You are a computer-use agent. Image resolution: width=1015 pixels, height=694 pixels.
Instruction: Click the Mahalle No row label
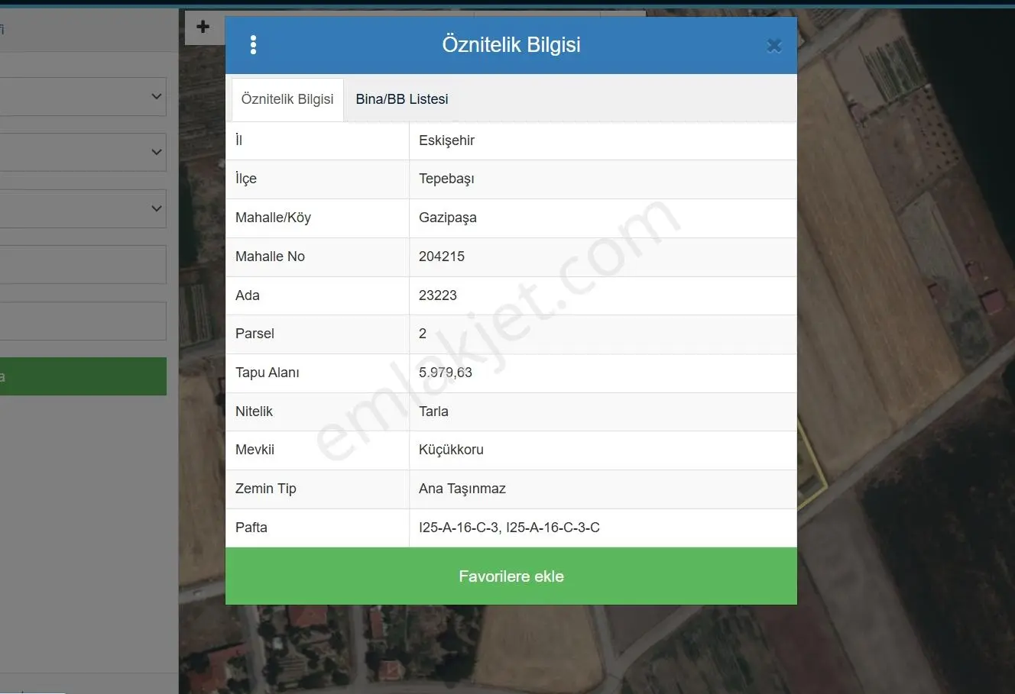(x=270, y=257)
